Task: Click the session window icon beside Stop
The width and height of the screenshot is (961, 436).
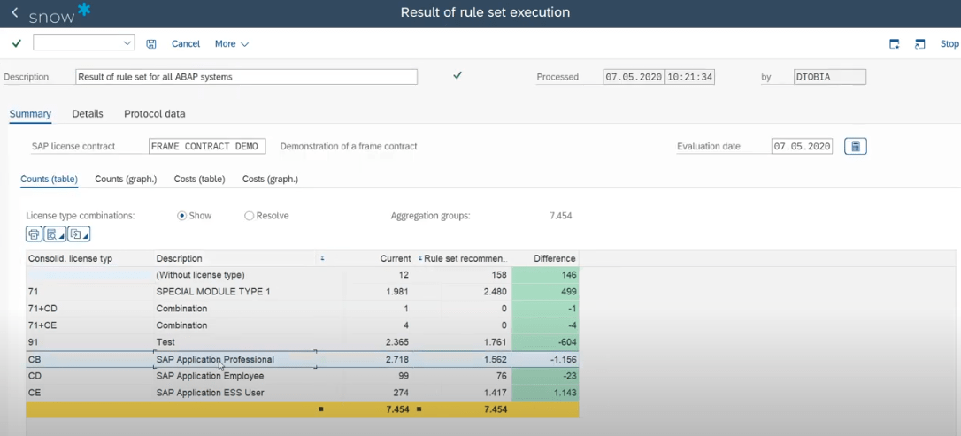Action: [x=919, y=43]
